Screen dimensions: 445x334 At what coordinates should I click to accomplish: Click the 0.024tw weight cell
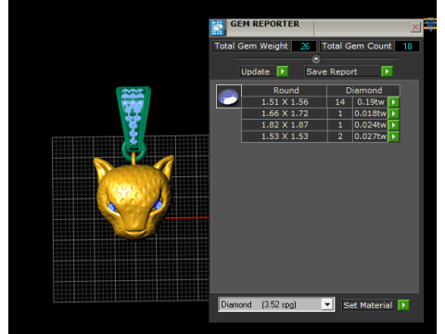pyautogui.click(x=370, y=125)
